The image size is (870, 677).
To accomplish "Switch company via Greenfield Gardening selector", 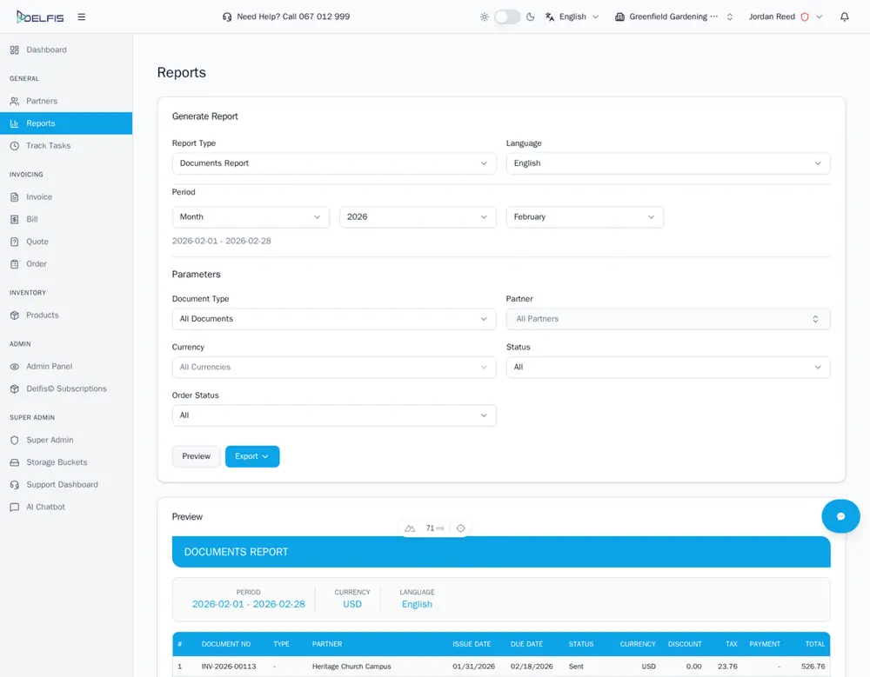I will pyautogui.click(x=674, y=17).
